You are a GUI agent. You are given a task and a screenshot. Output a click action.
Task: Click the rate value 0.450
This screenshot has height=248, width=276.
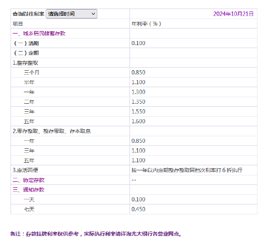coord(139,209)
